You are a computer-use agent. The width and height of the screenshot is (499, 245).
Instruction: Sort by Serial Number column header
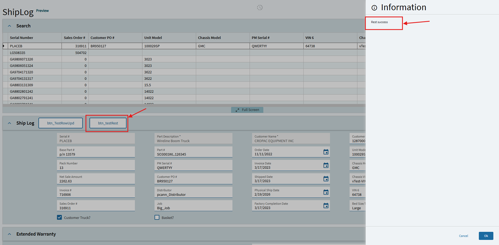(35, 38)
